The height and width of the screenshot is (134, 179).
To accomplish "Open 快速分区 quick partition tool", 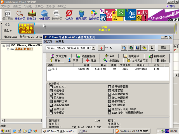I will click(44, 15).
